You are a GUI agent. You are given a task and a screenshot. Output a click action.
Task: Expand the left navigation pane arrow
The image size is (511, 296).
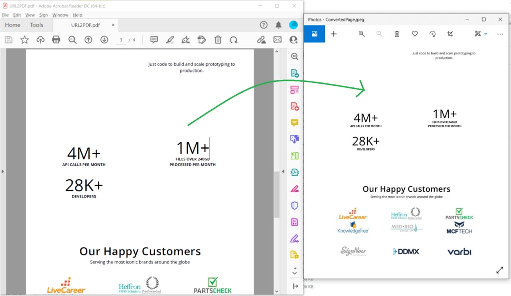click(3, 172)
